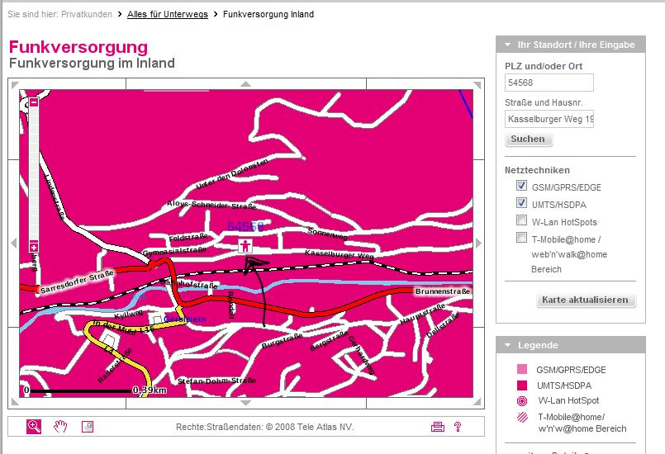This screenshot has width=665, height=454.
Task: Click the Karte aktualisieren button
Action: coord(586,300)
